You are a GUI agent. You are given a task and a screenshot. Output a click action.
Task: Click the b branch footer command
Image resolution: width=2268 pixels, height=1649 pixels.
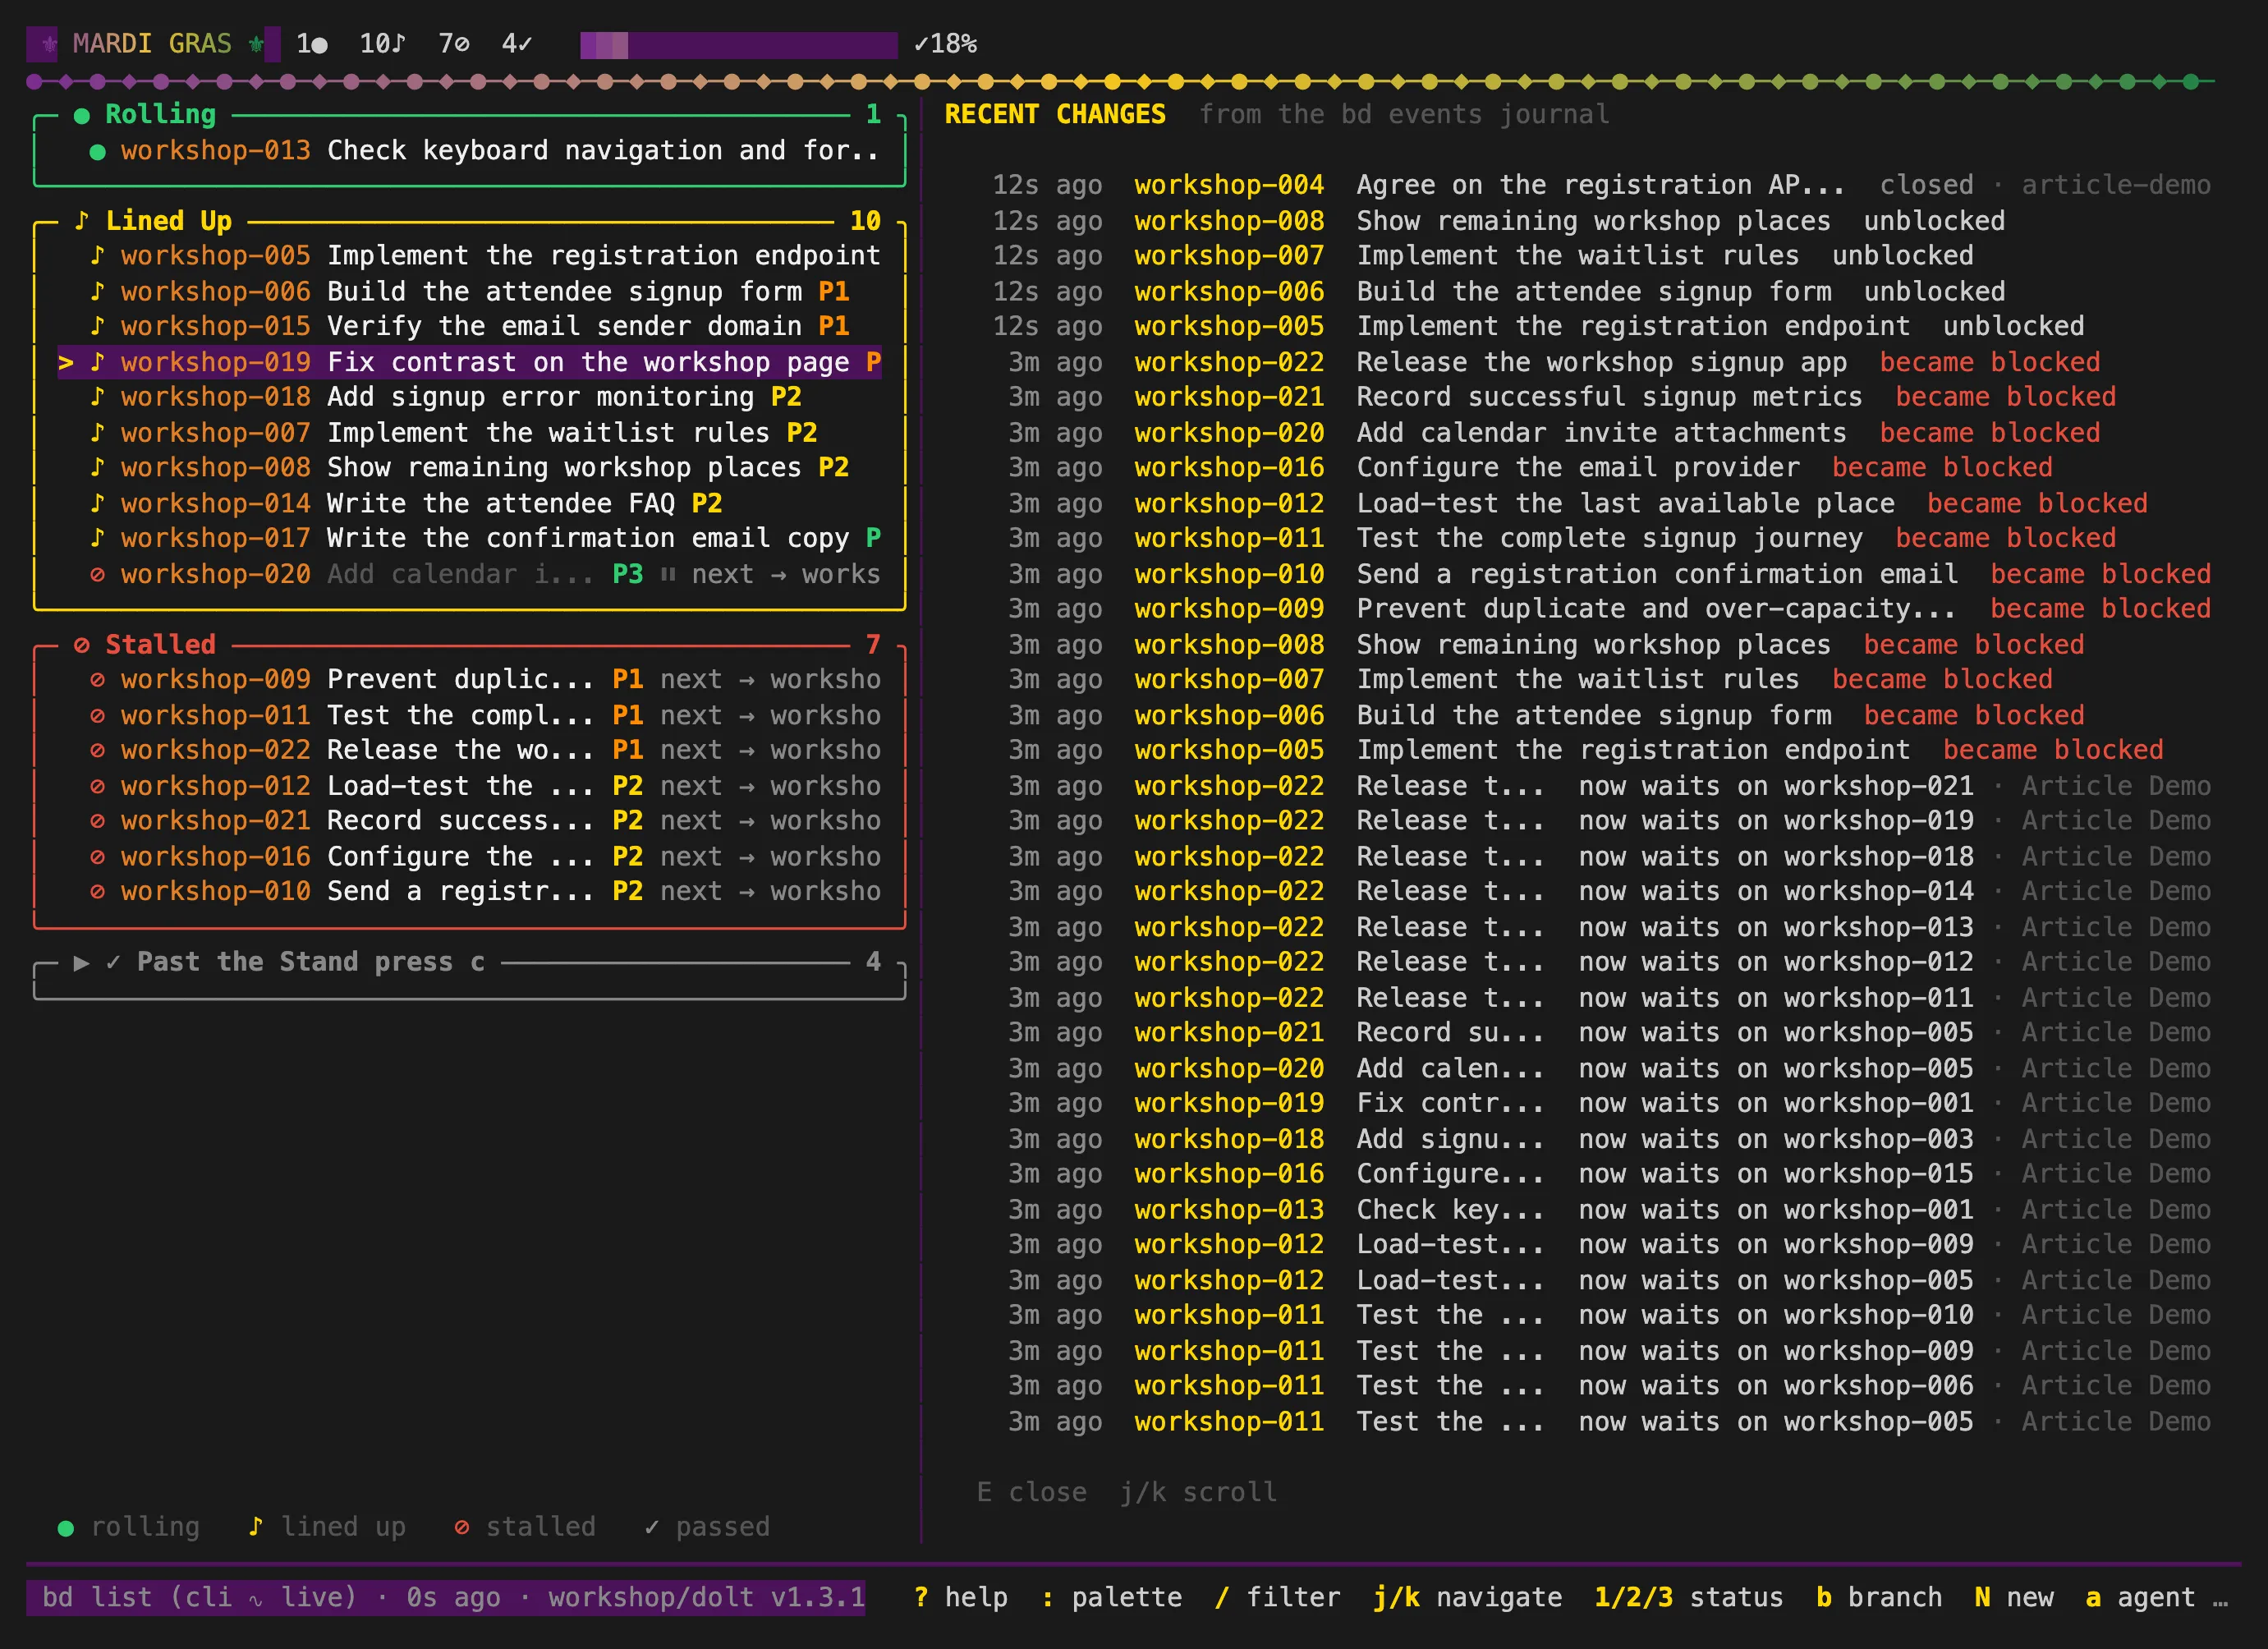1879,1597
